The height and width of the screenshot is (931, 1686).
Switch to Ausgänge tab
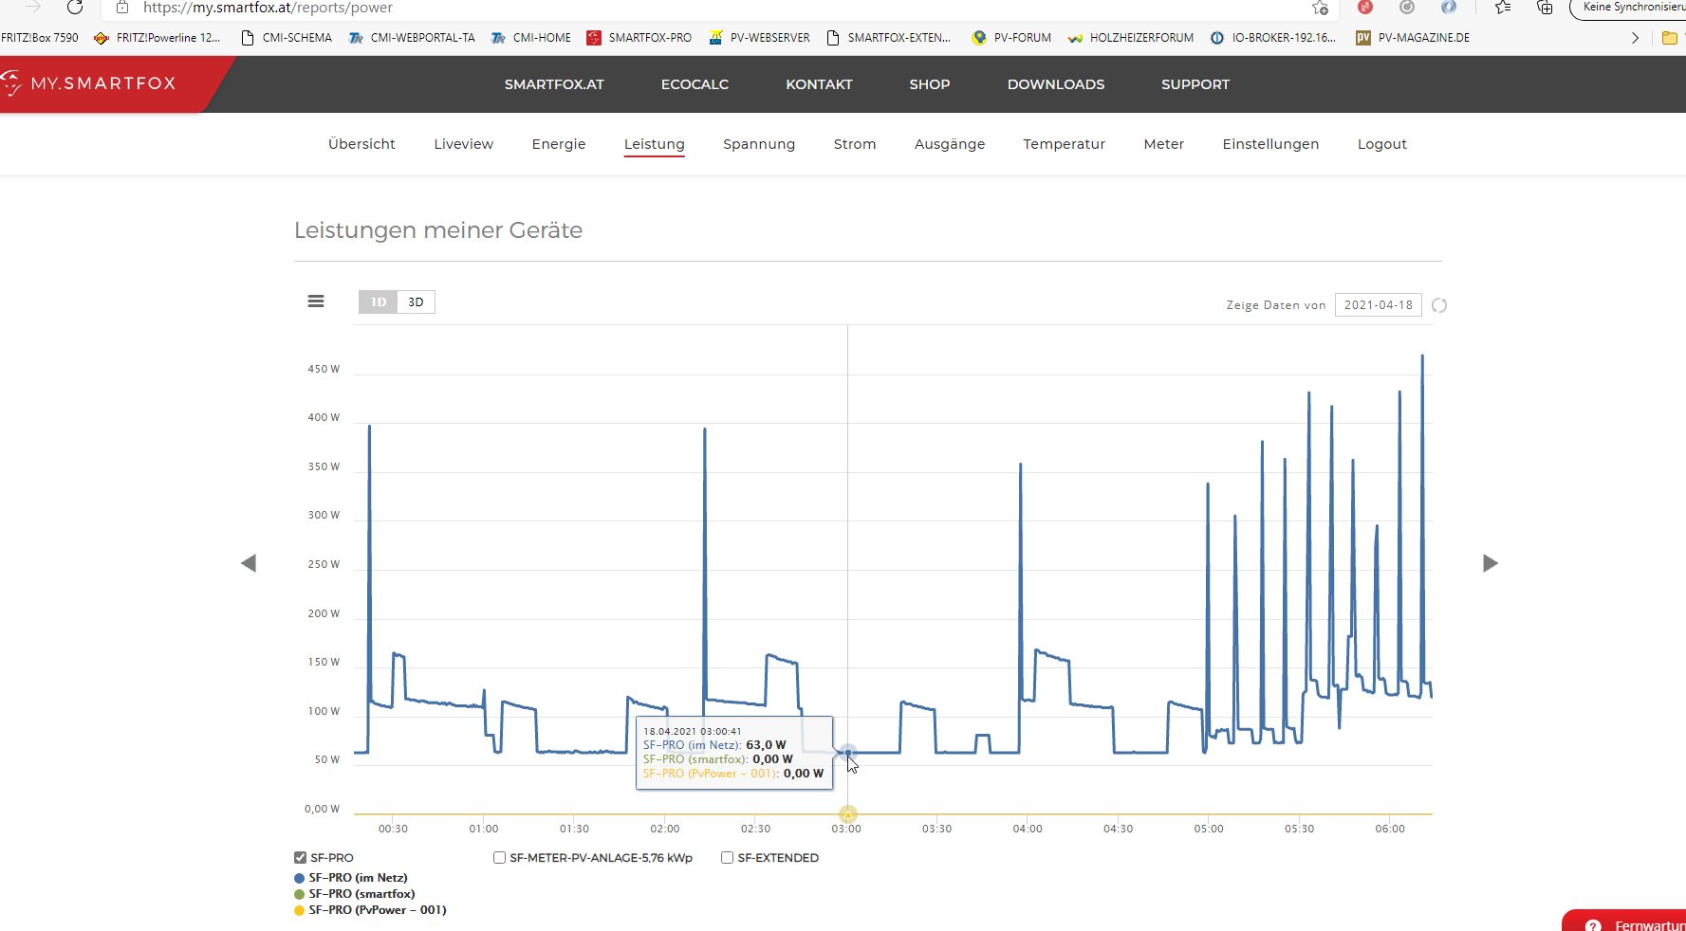coord(950,144)
